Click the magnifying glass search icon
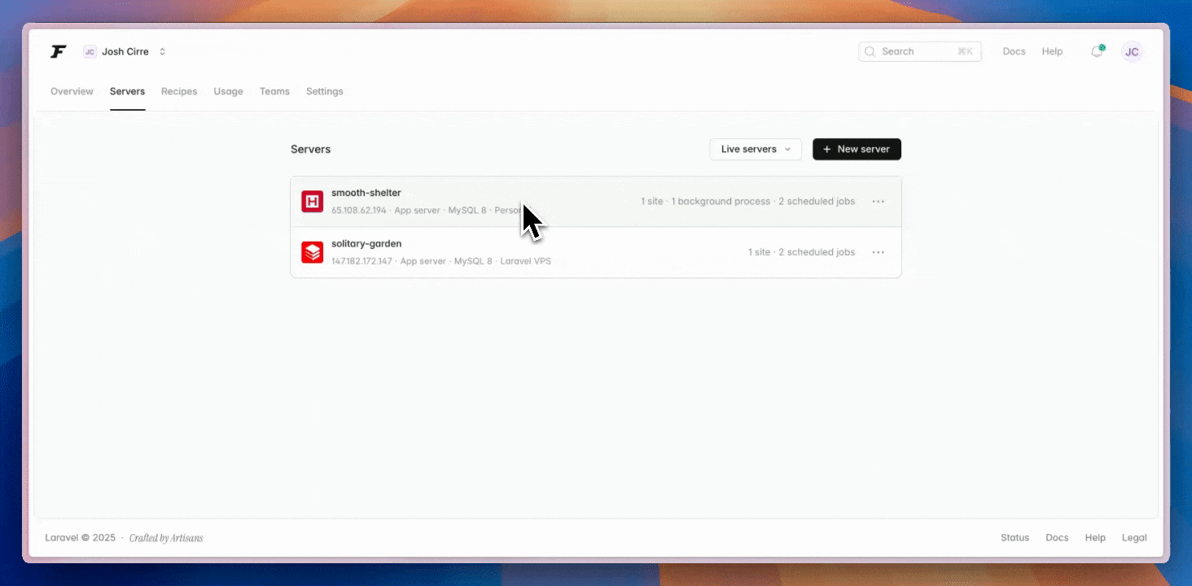This screenshot has height=586, width=1192. 870,52
